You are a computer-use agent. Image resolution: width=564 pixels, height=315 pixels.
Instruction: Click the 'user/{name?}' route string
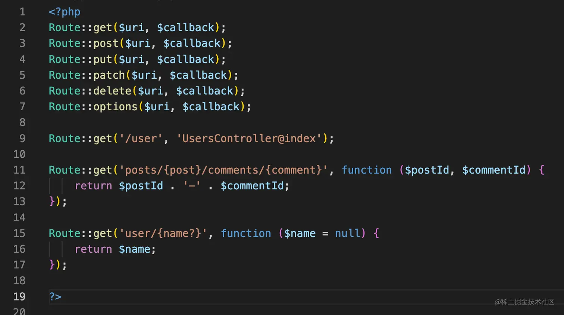point(163,234)
